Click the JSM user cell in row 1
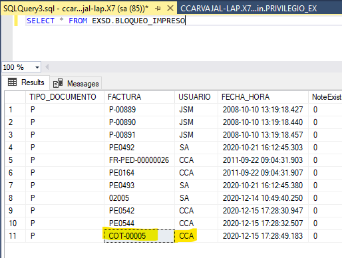The image size is (342, 258). [196, 110]
